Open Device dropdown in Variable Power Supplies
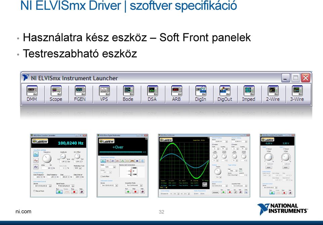 pos(270,188)
